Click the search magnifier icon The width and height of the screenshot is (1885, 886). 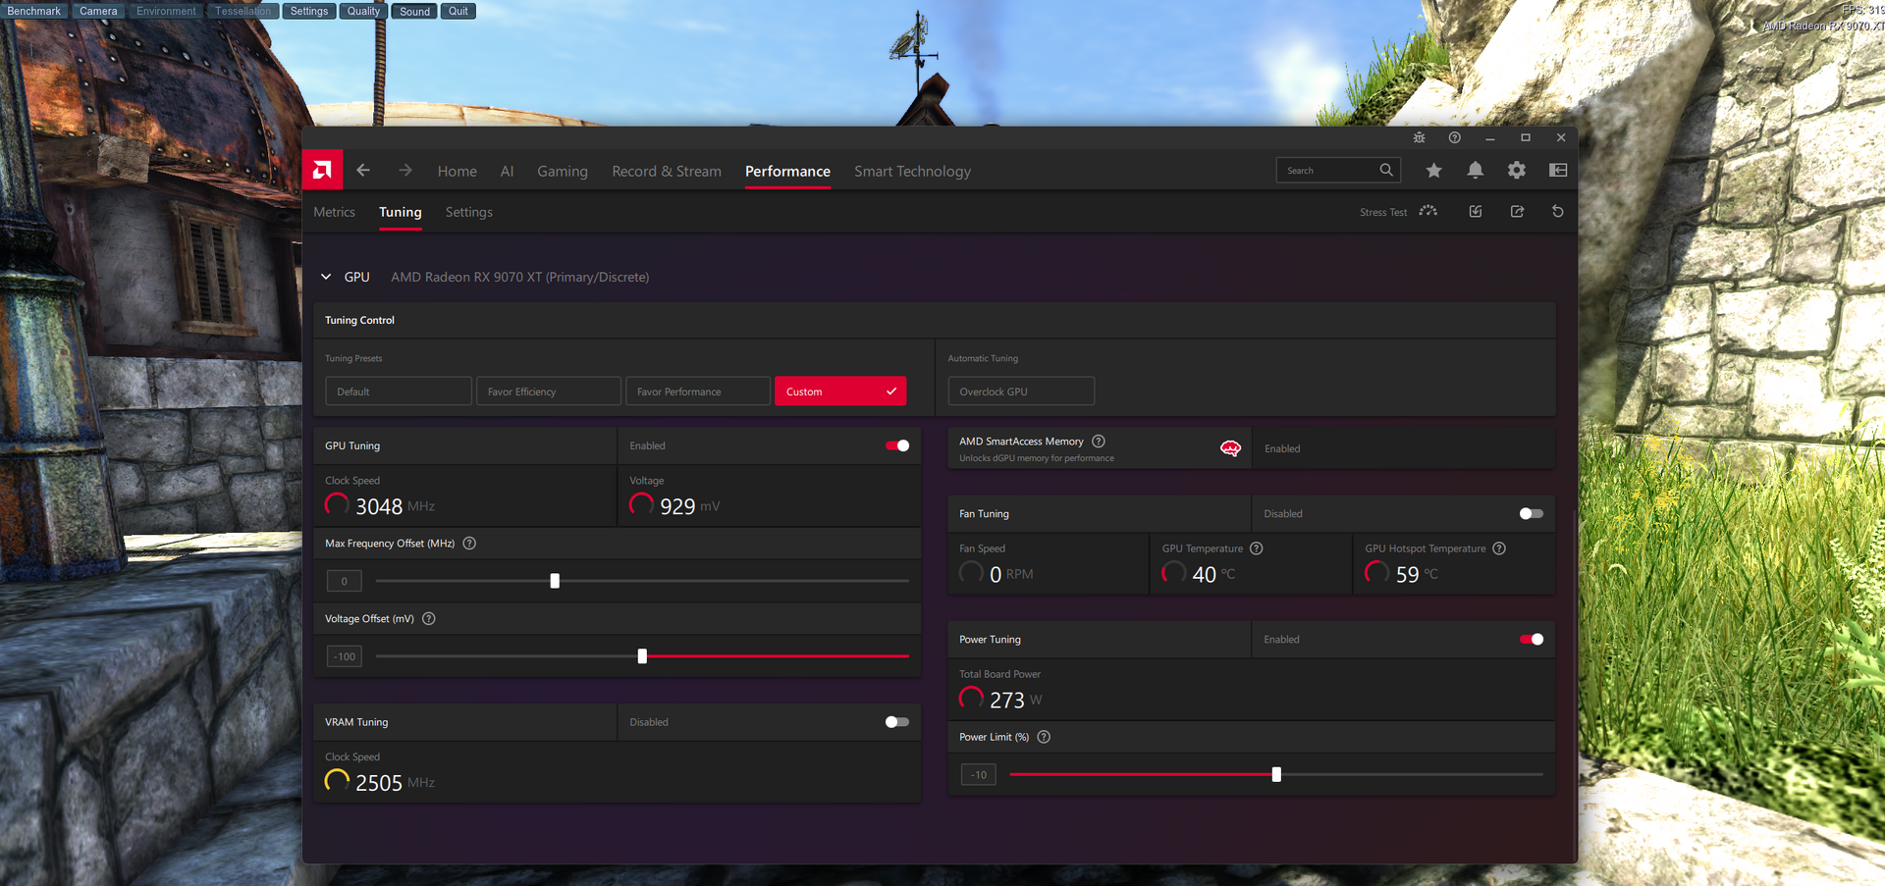point(1386,170)
